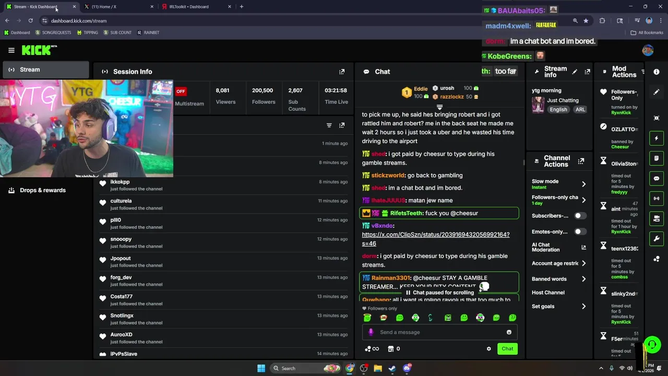
Task: Click the Send a message input field
Action: [439, 332]
